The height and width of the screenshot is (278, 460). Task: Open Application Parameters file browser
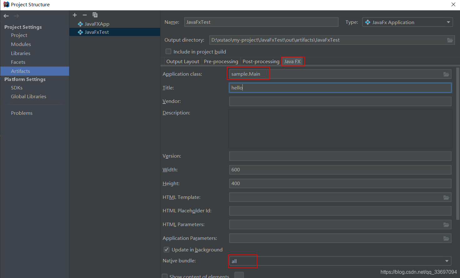446,238
